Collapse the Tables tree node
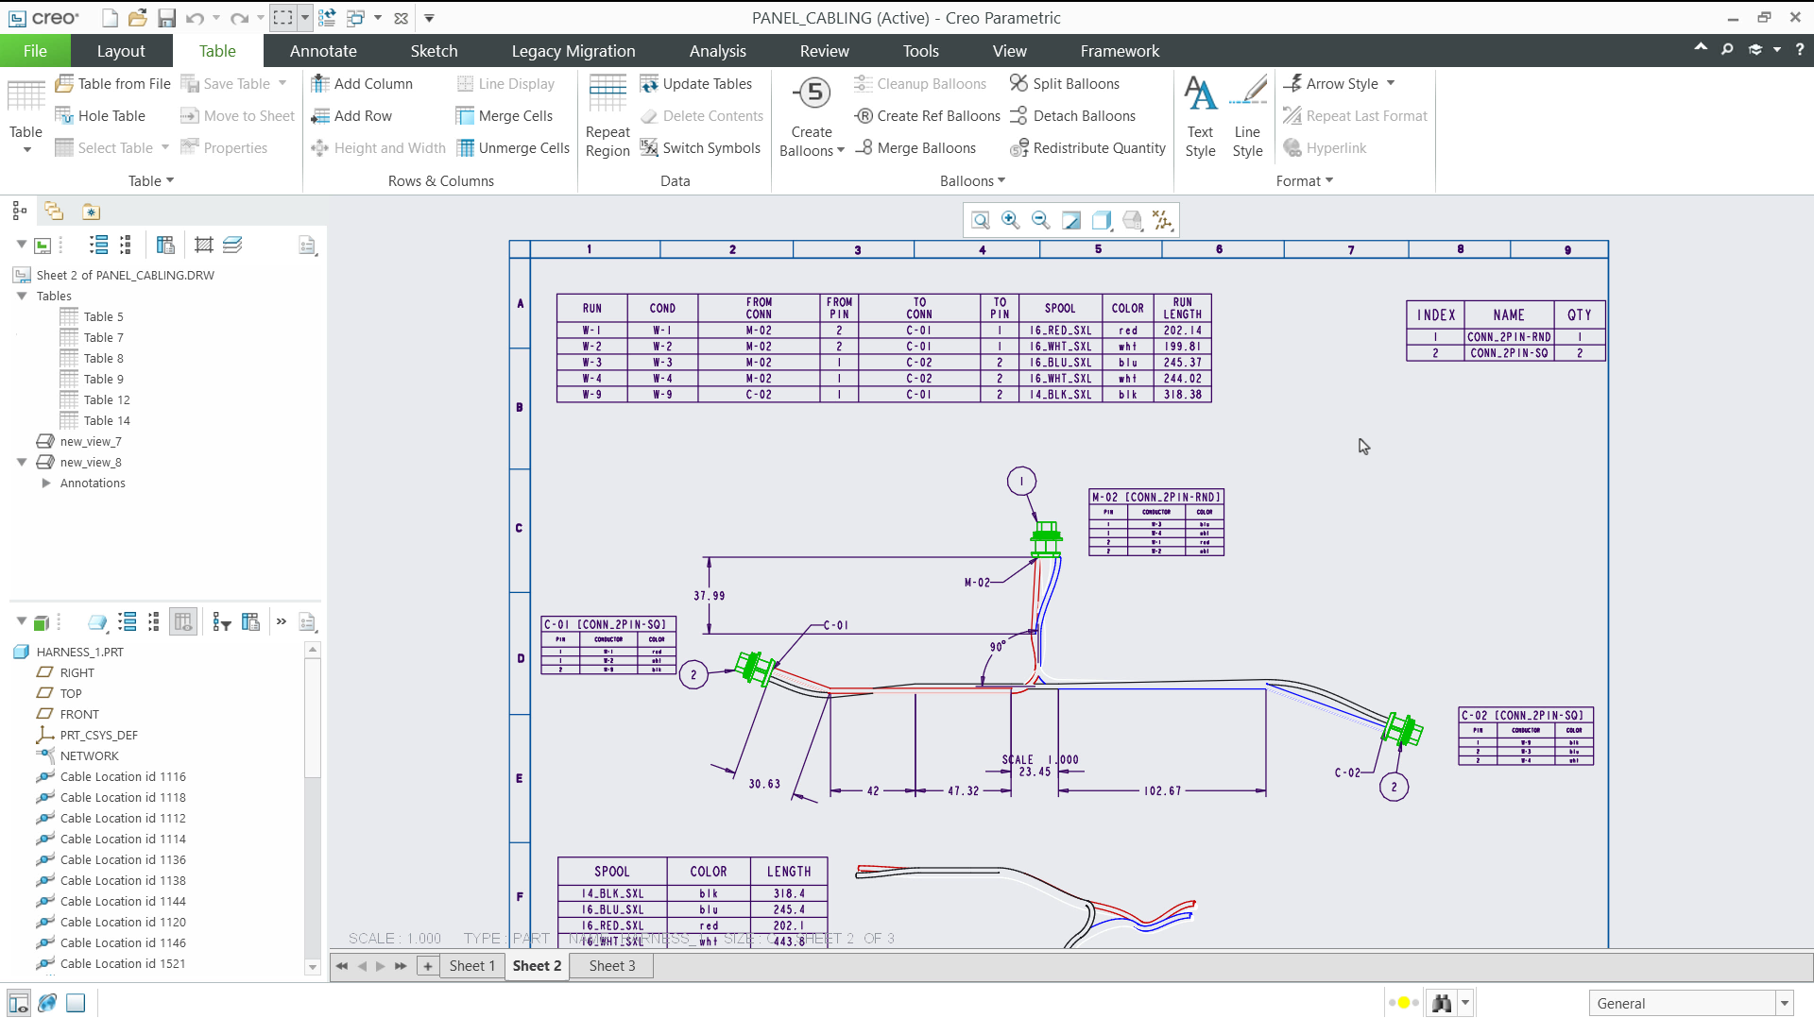Image resolution: width=1814 pixels, height=1018 pixels. [22, 296]
